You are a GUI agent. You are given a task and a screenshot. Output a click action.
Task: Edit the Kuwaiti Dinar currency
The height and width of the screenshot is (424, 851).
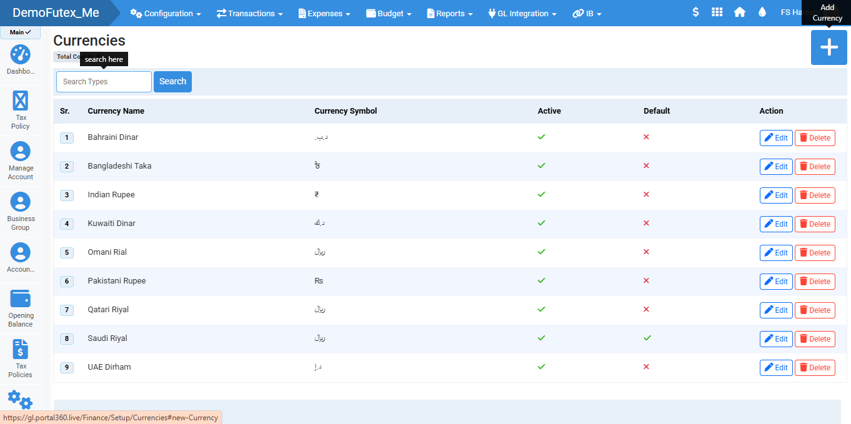[776, 224]
